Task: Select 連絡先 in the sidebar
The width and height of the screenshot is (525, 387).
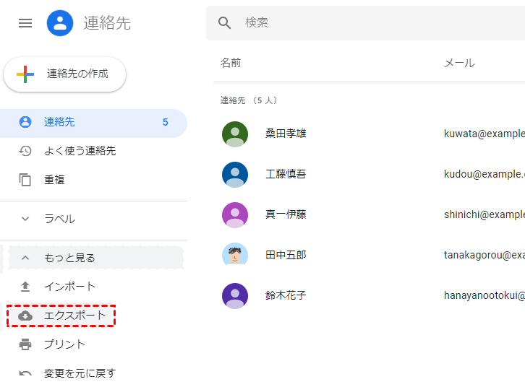Action: pyautogui.click(x=59, y=122)
